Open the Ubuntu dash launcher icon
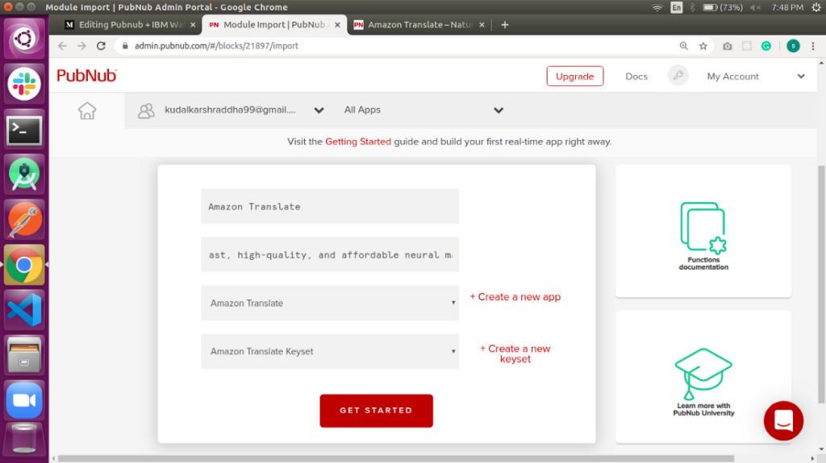 pyautogui.click(x=23, y=39)
